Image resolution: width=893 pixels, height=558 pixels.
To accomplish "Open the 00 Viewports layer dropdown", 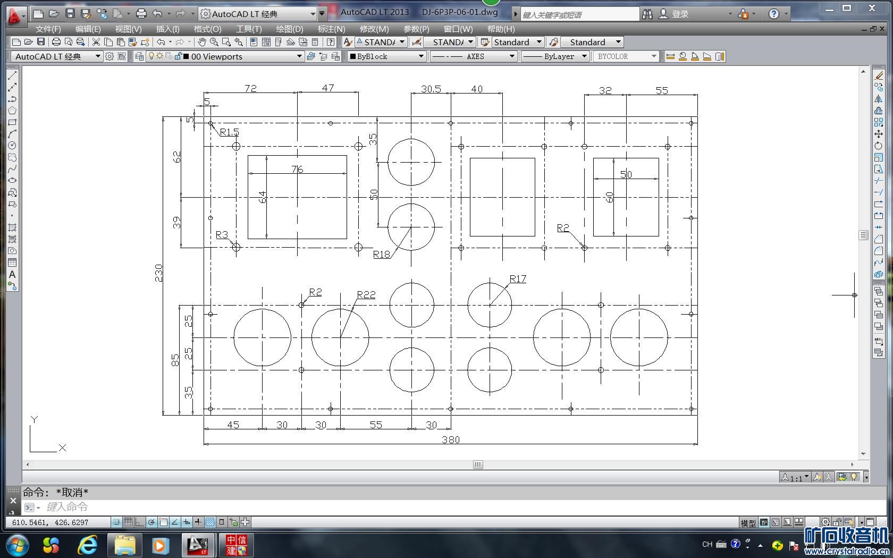I will 299,56.
